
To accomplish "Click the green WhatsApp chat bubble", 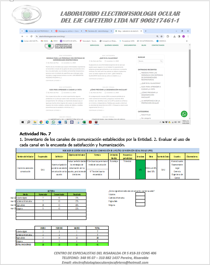I will tap(184, 114).
